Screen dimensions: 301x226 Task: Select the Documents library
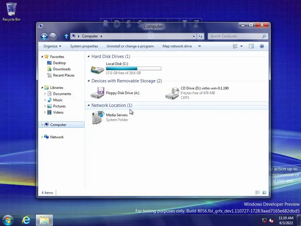coord(62,94)
